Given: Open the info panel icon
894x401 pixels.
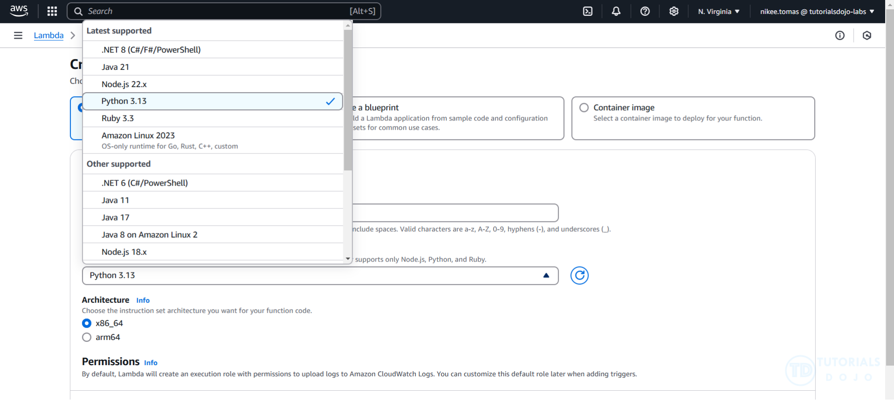Looking at the screenshot, I should pos(840,35).
